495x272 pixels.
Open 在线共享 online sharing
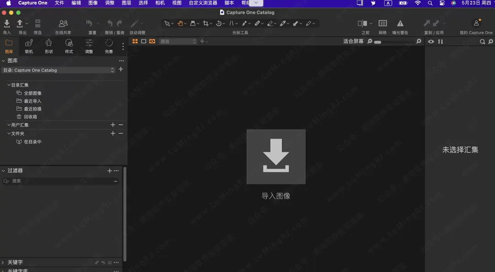click(63, 23)
